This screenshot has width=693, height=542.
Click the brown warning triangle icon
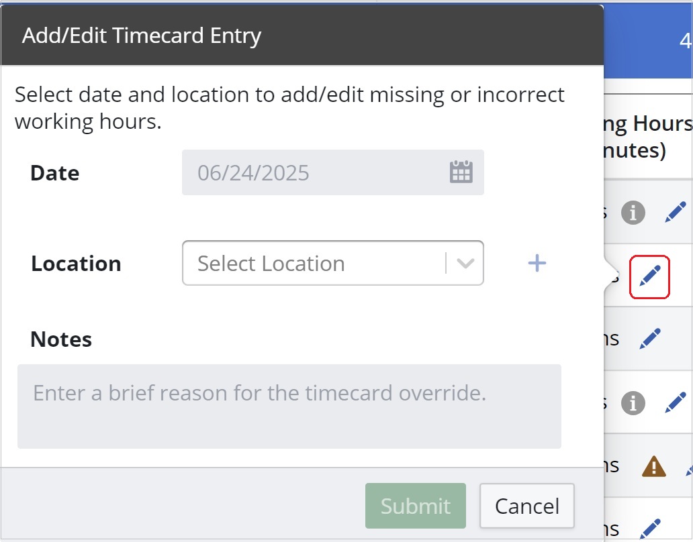[653, 466]
